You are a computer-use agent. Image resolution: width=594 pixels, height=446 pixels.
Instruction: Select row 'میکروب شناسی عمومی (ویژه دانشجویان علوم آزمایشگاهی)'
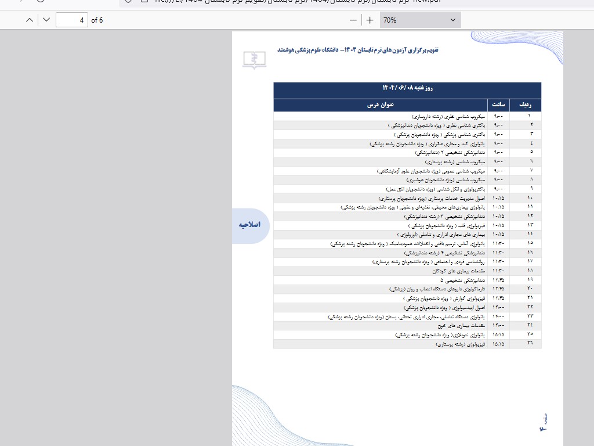click(x=407, y=171)
